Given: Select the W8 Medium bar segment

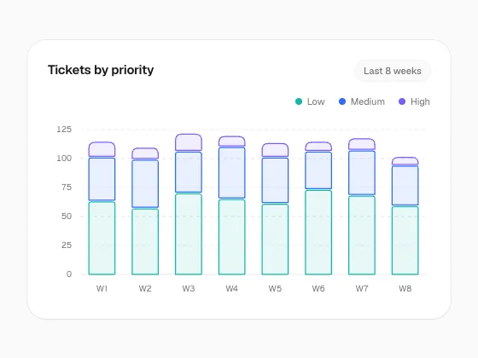Looking at the screenshot, I should point(405,186).
